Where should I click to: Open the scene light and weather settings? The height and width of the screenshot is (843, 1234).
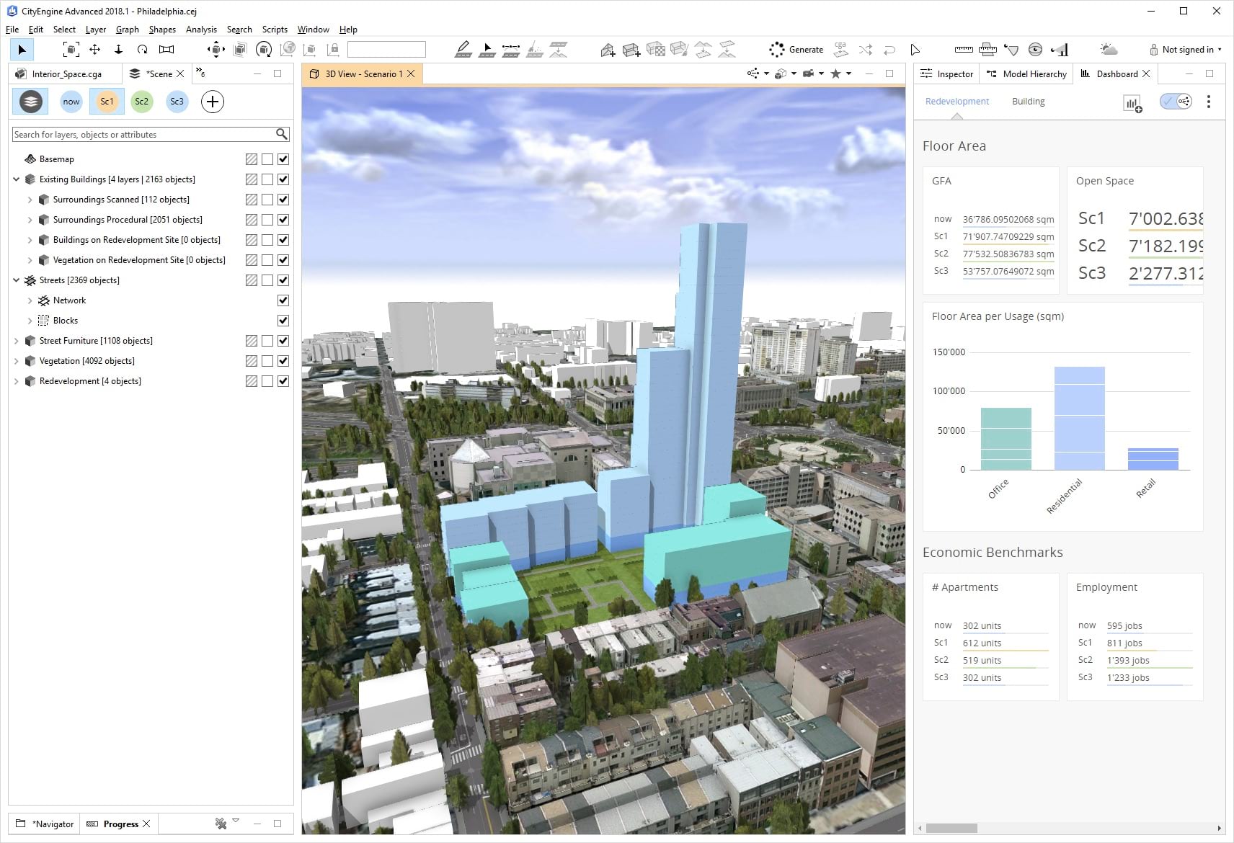(1109, 50)
